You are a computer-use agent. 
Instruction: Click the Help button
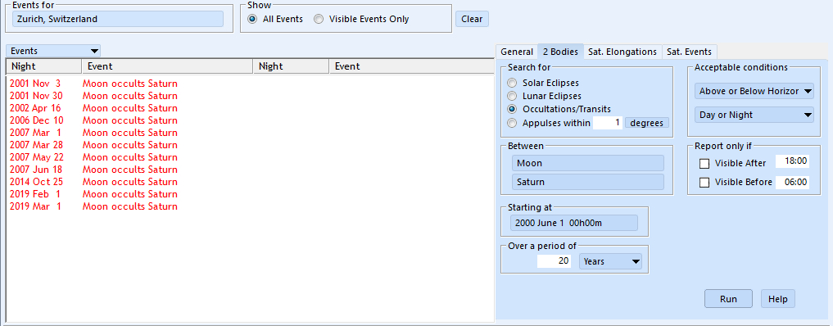(x=778, y=299)
